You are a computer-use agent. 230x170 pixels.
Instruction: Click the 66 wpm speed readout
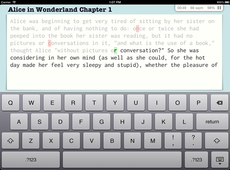197,8
